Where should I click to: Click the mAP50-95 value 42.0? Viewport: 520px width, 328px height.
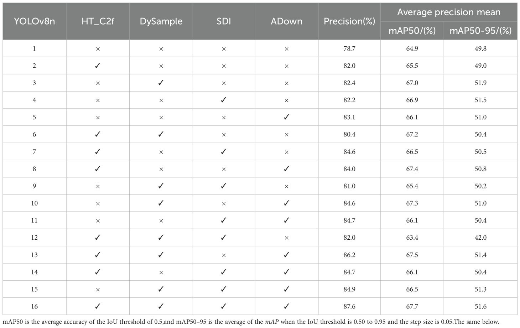click(480, 238)
